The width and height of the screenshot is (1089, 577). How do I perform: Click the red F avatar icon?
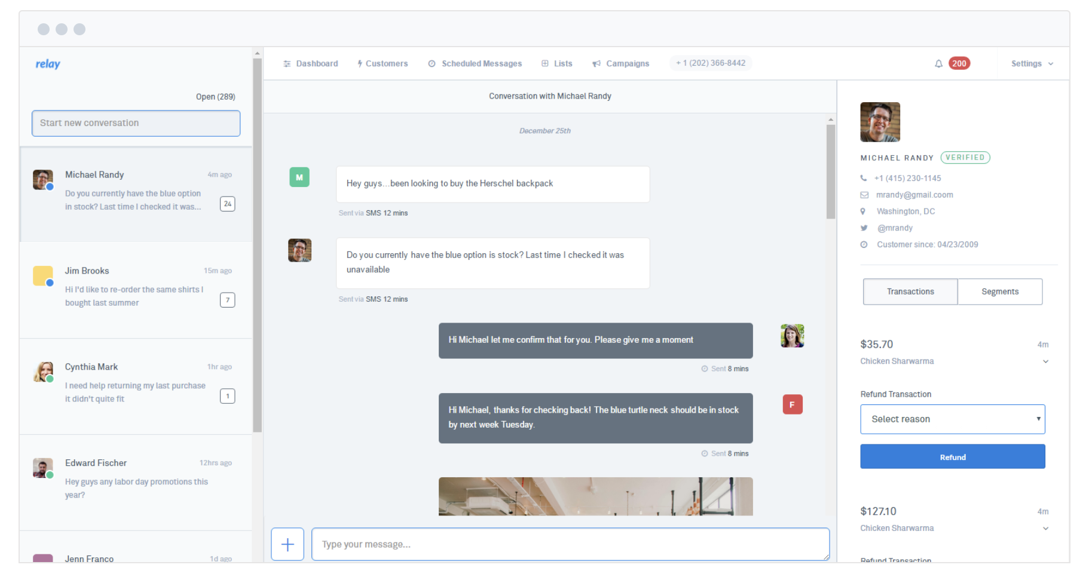[x=793, y=404]
